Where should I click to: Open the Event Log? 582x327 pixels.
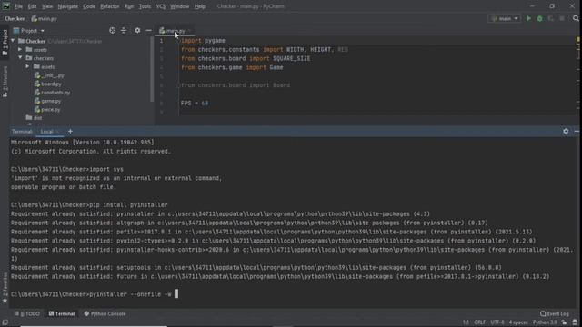pyautogui.click(x=555, y=313)
